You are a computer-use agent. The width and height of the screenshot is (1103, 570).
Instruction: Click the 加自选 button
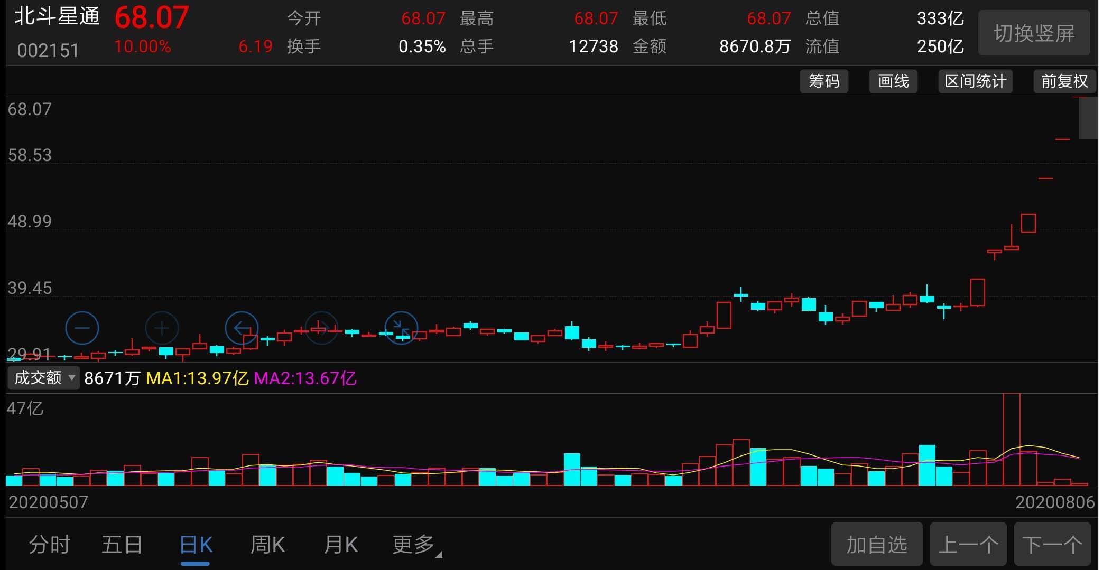(x=877, y=545)
